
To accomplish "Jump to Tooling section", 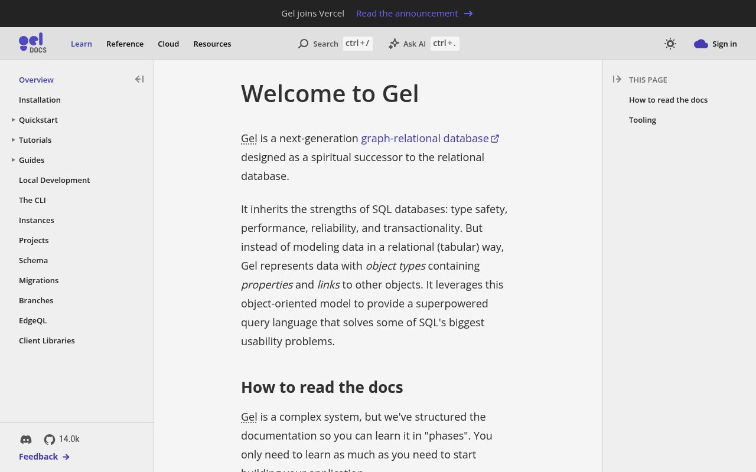I will [643, 120].
